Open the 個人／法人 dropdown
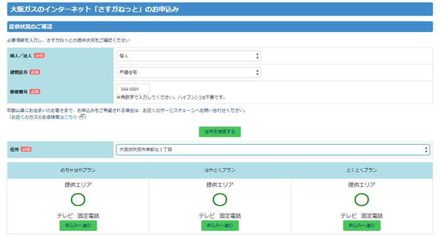 coord(189,56)
